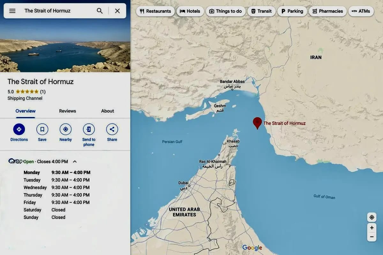
Task: Click the Google logo on map
Action: 252,248
